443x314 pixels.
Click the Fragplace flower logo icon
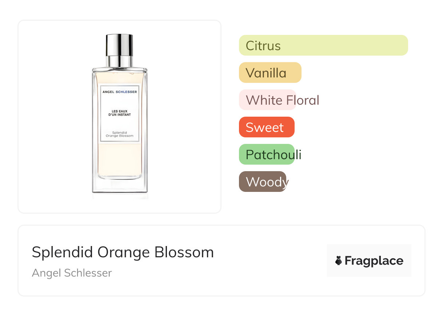339,261
